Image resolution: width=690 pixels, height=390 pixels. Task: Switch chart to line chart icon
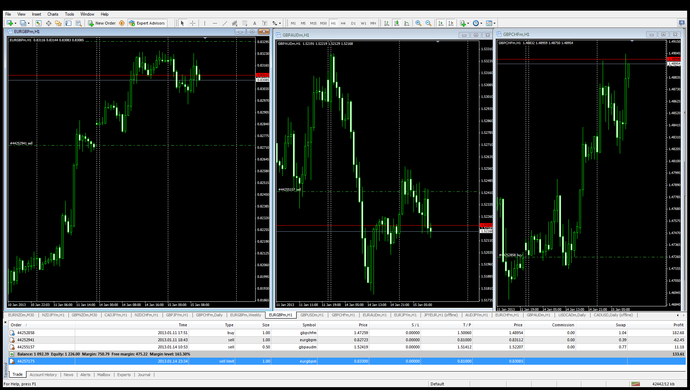pyautogui.click(x=407, y=23)
